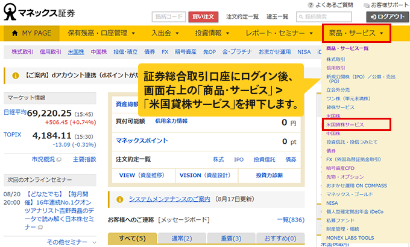Open マネックスポイント link
This screenshot has height=247, width=410.
[142, 141]
